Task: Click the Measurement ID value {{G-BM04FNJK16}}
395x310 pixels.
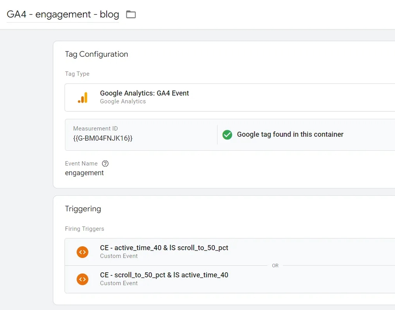Action: click(x=103, y=138)
